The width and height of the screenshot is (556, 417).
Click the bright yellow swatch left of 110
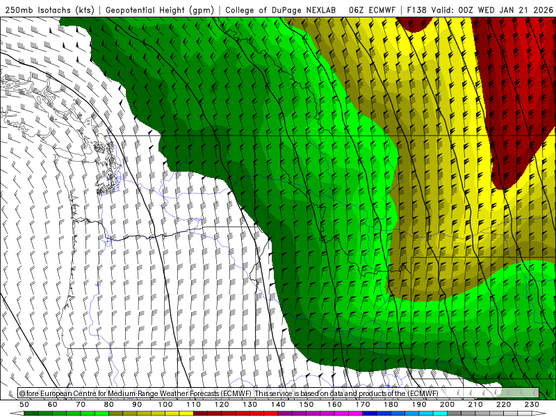[x=186, y=414]
